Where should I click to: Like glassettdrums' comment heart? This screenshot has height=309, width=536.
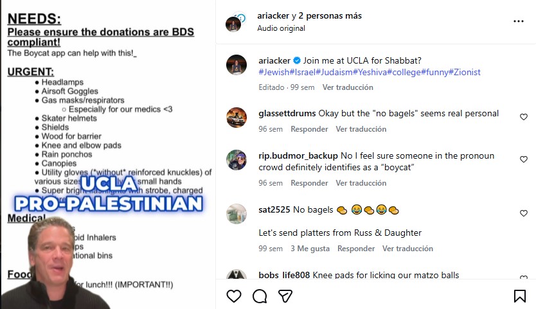click(x=524, y=117)
